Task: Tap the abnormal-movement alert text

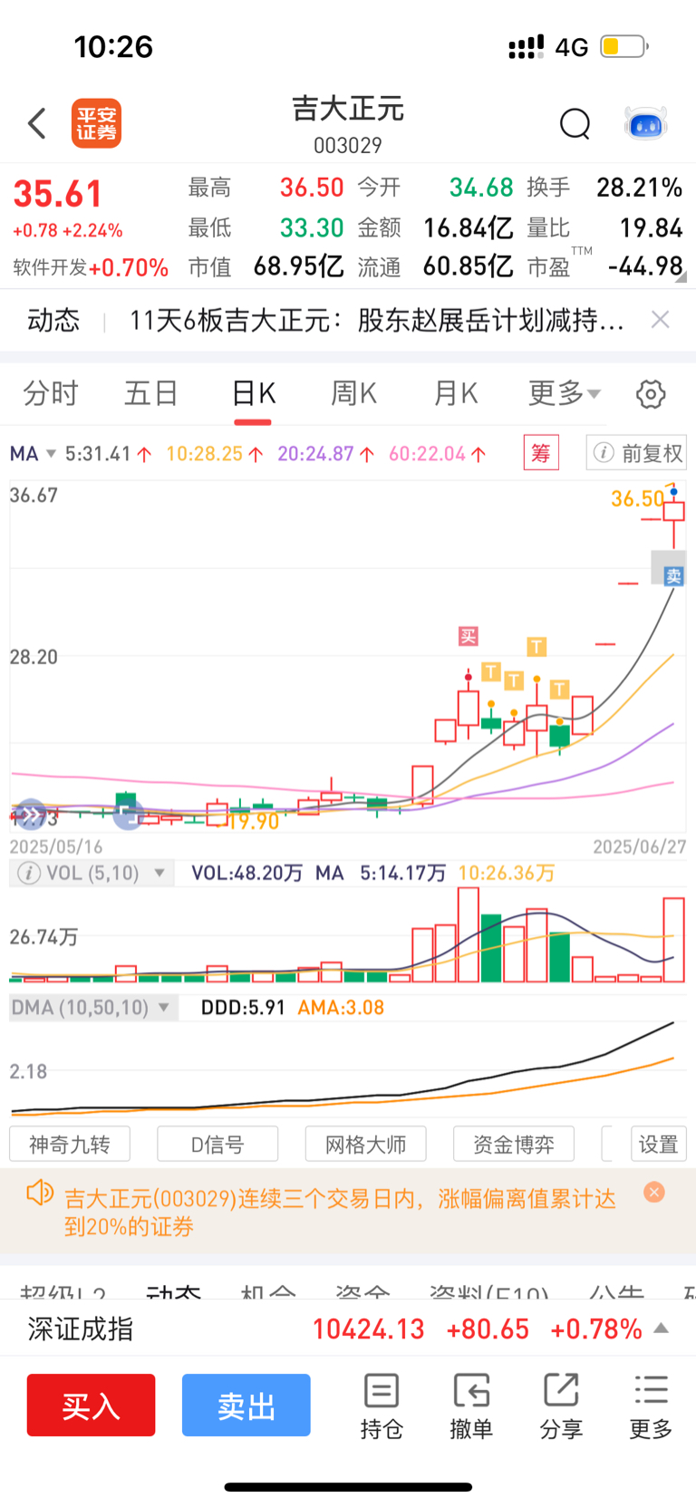Action: click(x=340, y=1212)
